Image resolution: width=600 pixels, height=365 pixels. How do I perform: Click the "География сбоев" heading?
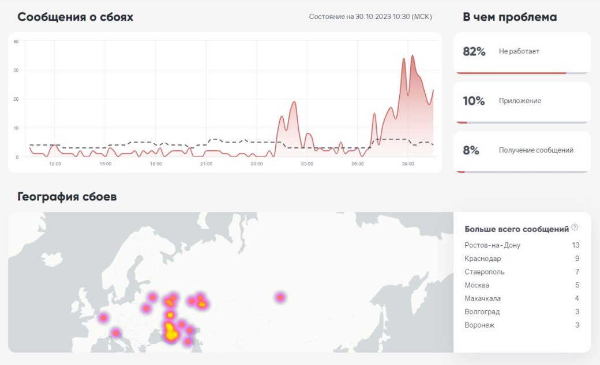coord(67,197)
